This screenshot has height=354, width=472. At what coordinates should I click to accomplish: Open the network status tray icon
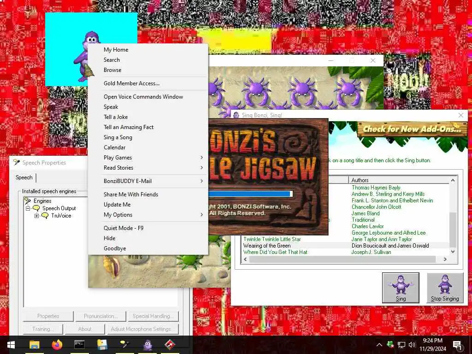pos(401,345)
